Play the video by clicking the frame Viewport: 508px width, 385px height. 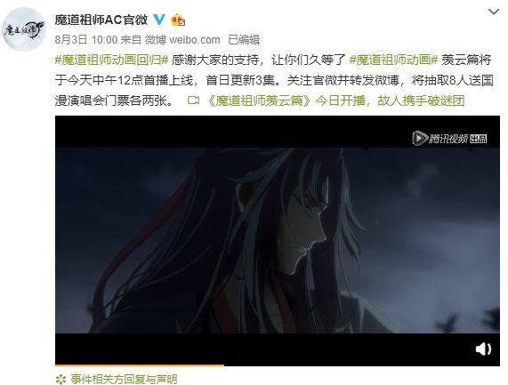click(x=278, y=240)
